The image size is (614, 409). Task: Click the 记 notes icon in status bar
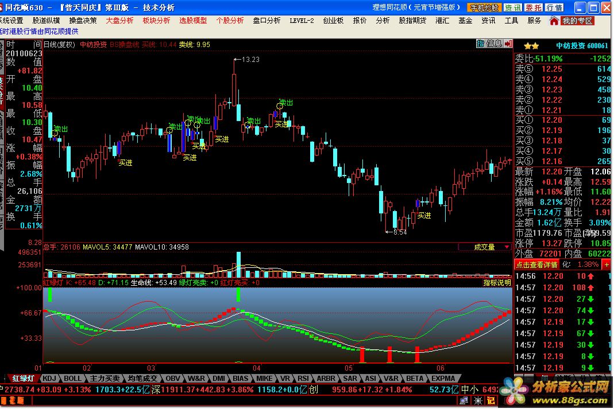point(491,400)
